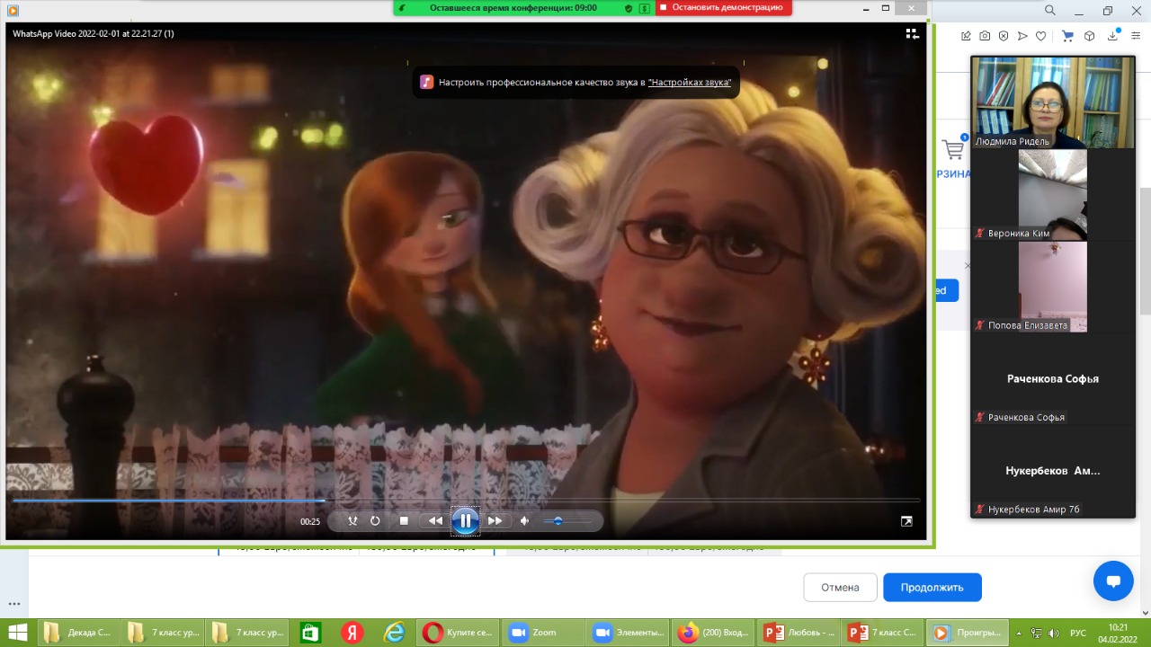The image size is (1151, 647).
Task: Click the Stop playback button
Action: [404, 520]
